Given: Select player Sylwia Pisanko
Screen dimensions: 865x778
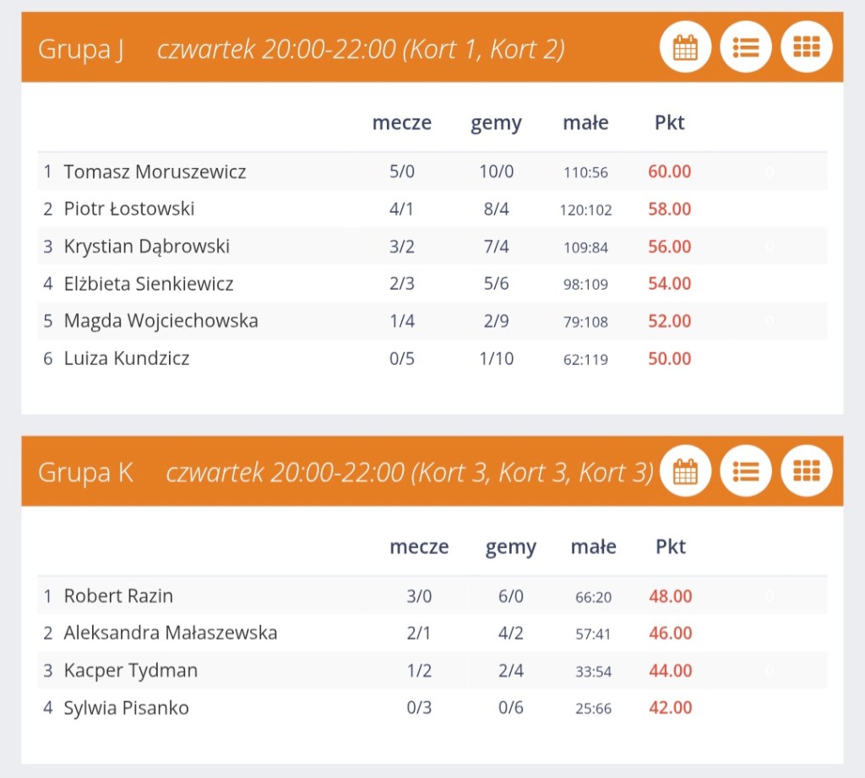Looking at the screenshot, I should tap(126, 708).
